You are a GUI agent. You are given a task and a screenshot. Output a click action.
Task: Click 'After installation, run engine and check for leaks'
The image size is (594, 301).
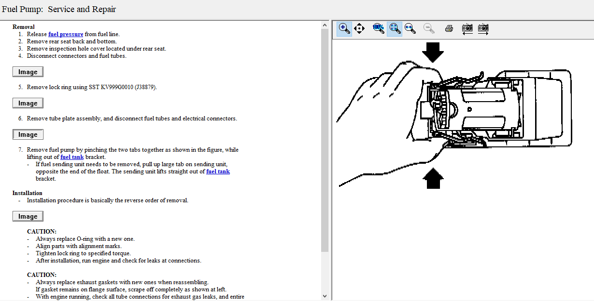118,261
